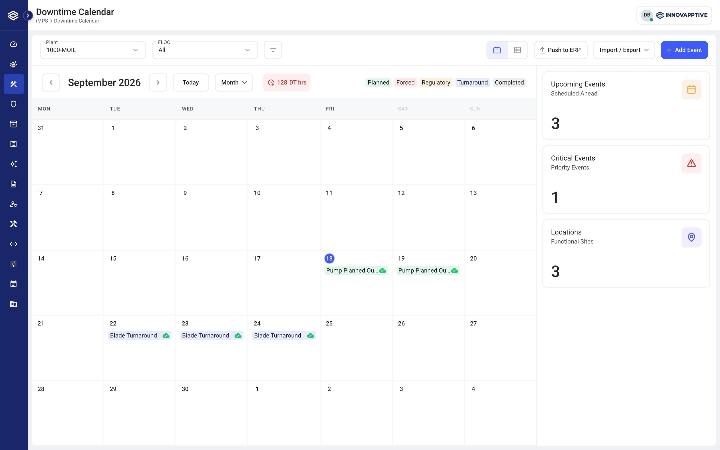Open Blade Turnaround event on the 24th
Screen dimensions: 720x450
click(284, 336)
